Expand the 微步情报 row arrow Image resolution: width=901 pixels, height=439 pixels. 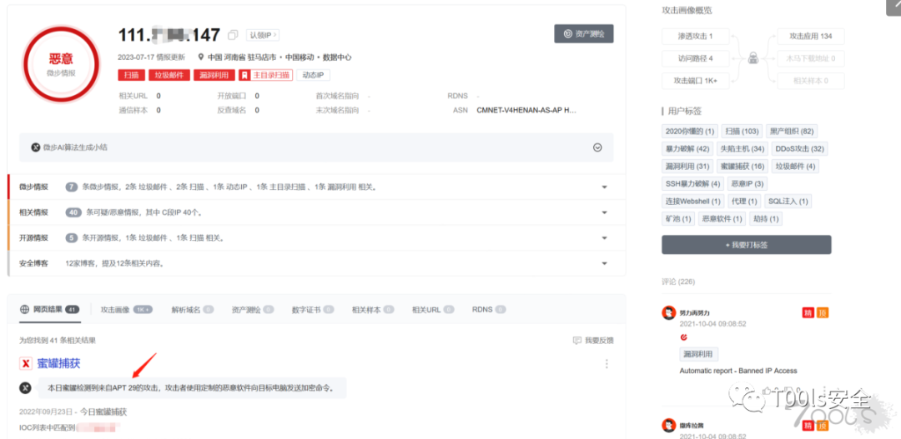click(x=605, y=187)
